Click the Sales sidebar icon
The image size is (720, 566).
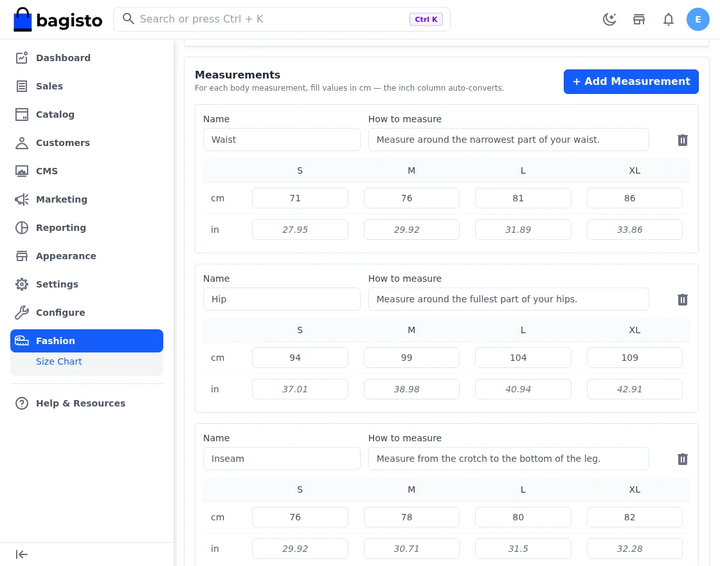(22, 86)
